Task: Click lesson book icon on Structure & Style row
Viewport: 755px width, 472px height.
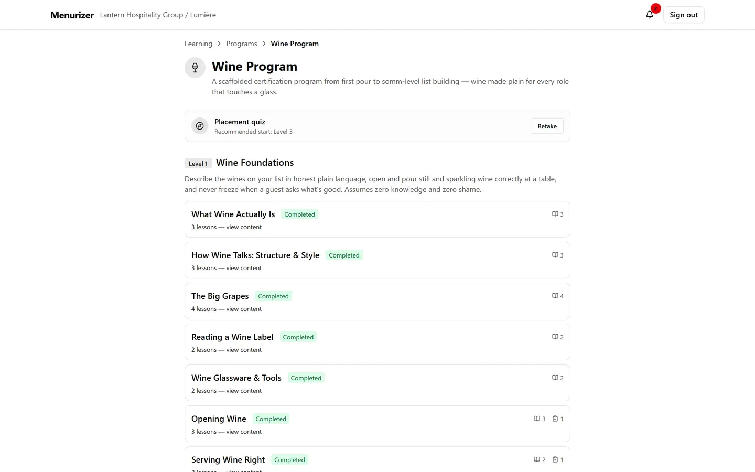Action: tap(555, 255)
